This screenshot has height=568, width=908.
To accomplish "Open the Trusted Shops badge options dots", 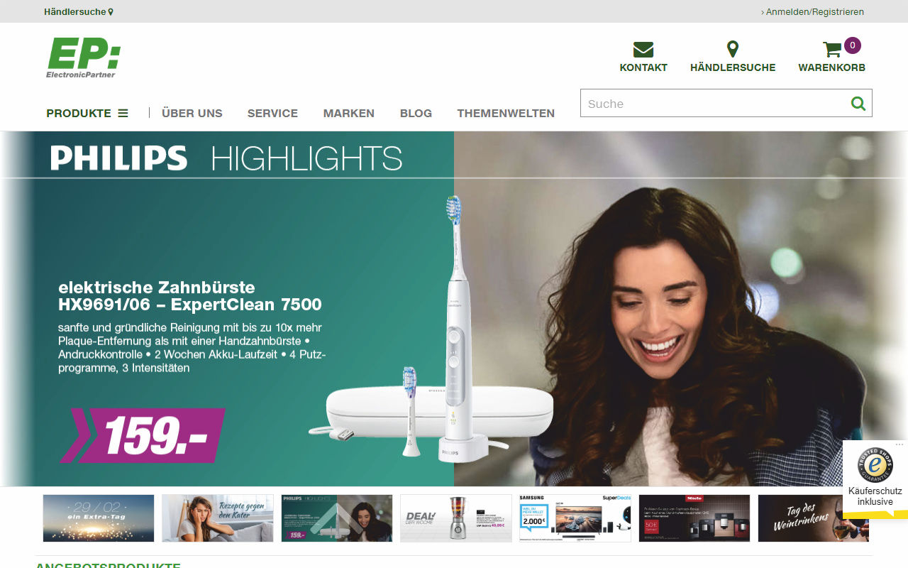I will [x=899, y=444].
